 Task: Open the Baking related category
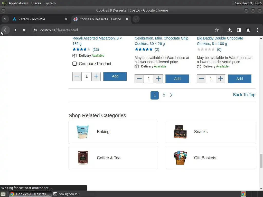pos(113,132)
